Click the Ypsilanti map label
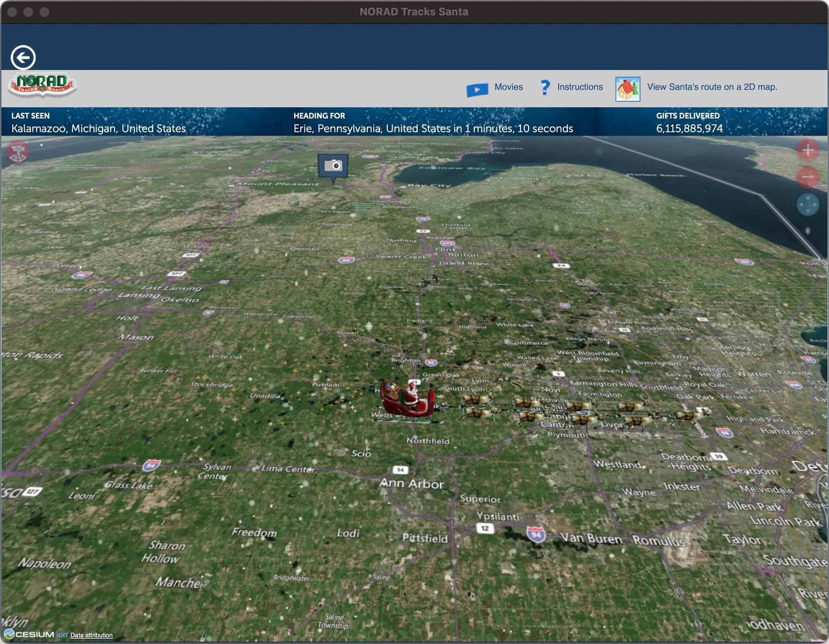This screenshot has height=644, width=829. [498, 516]
